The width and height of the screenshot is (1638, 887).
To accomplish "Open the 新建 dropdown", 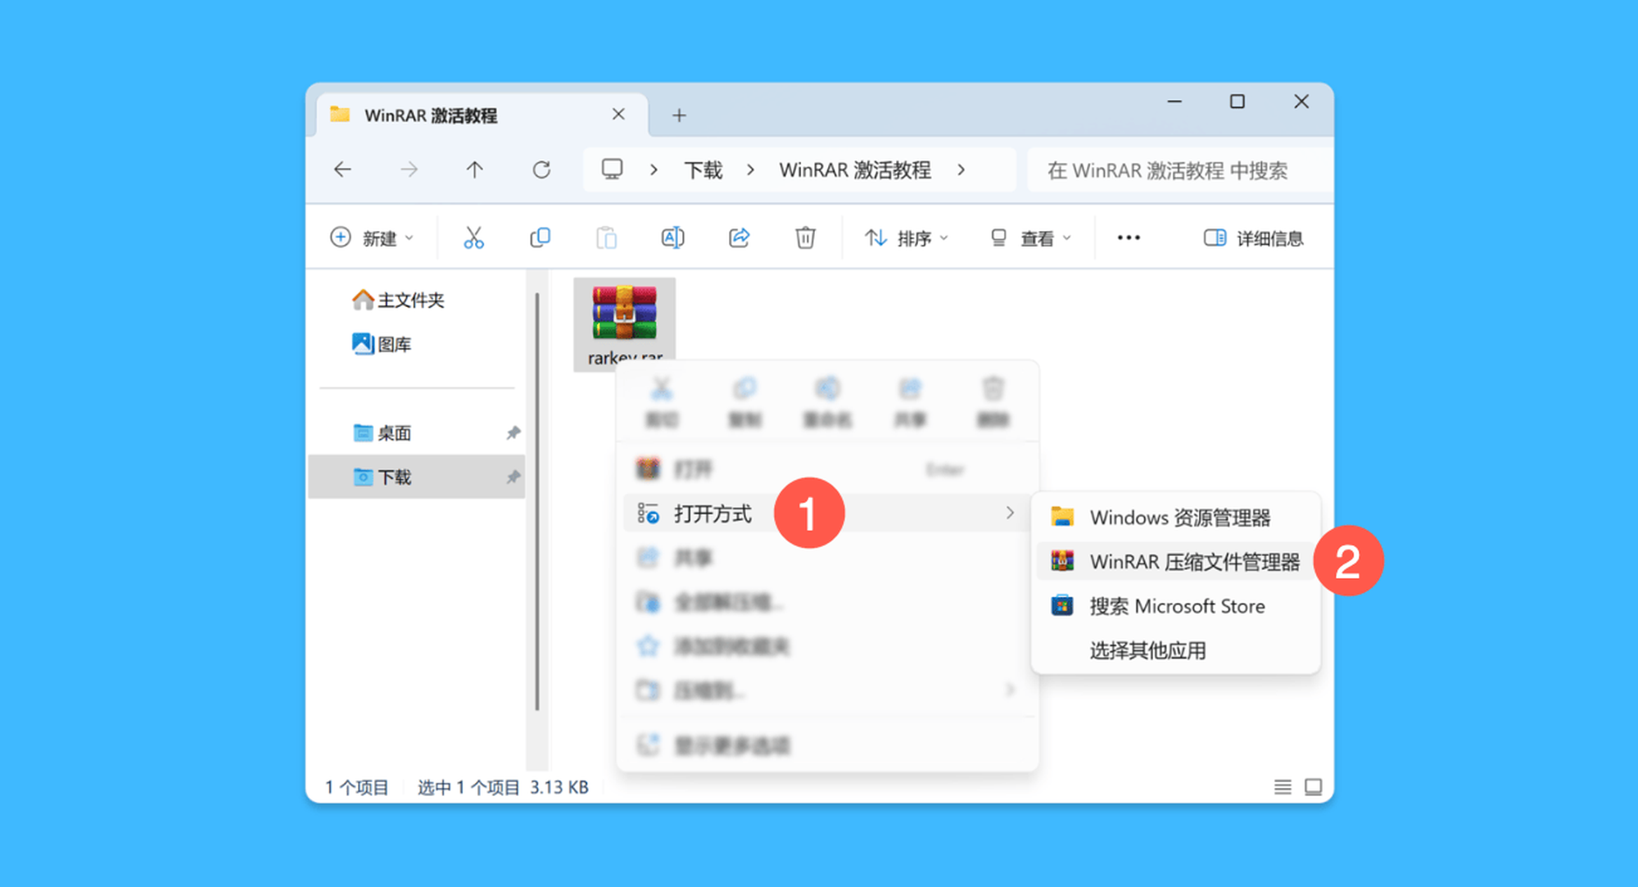I will [x=373, y=238].
